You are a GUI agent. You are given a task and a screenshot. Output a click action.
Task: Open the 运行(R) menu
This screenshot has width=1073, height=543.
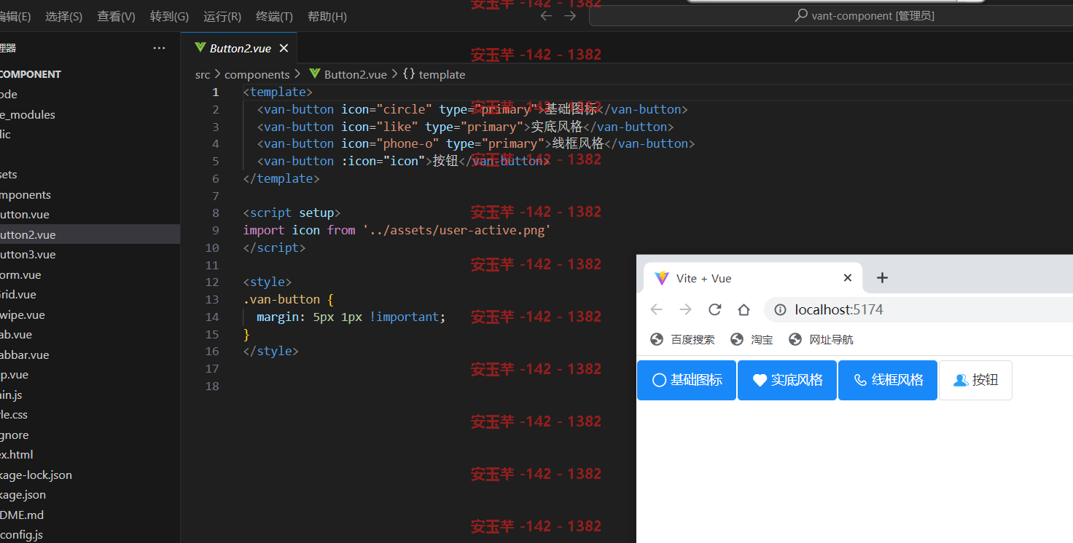pyautogui.click(x=222, y=16)
